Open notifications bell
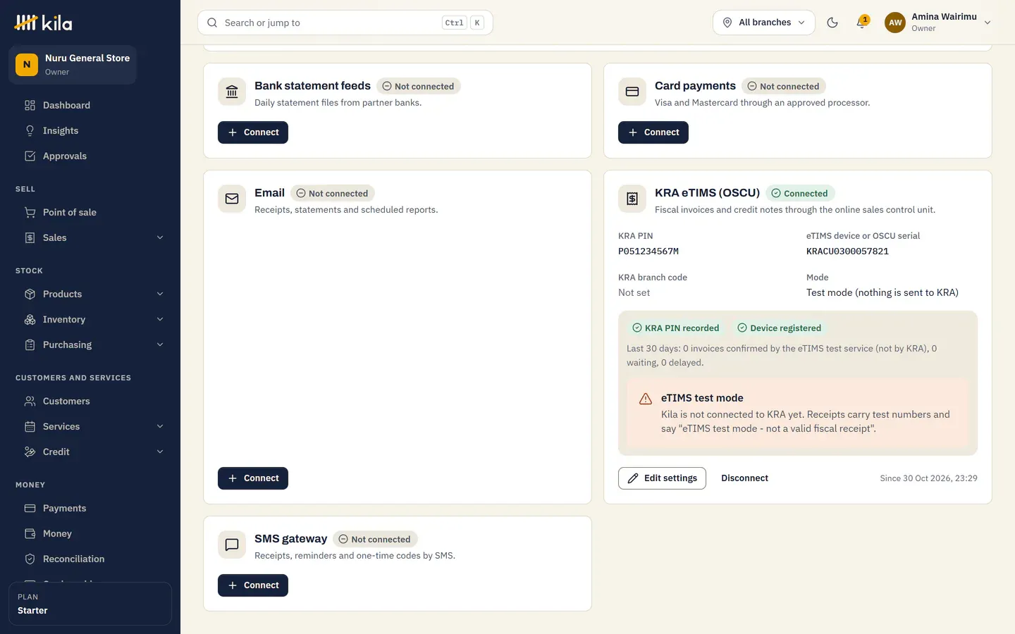The image size is (1015, 634). [861, 23]
